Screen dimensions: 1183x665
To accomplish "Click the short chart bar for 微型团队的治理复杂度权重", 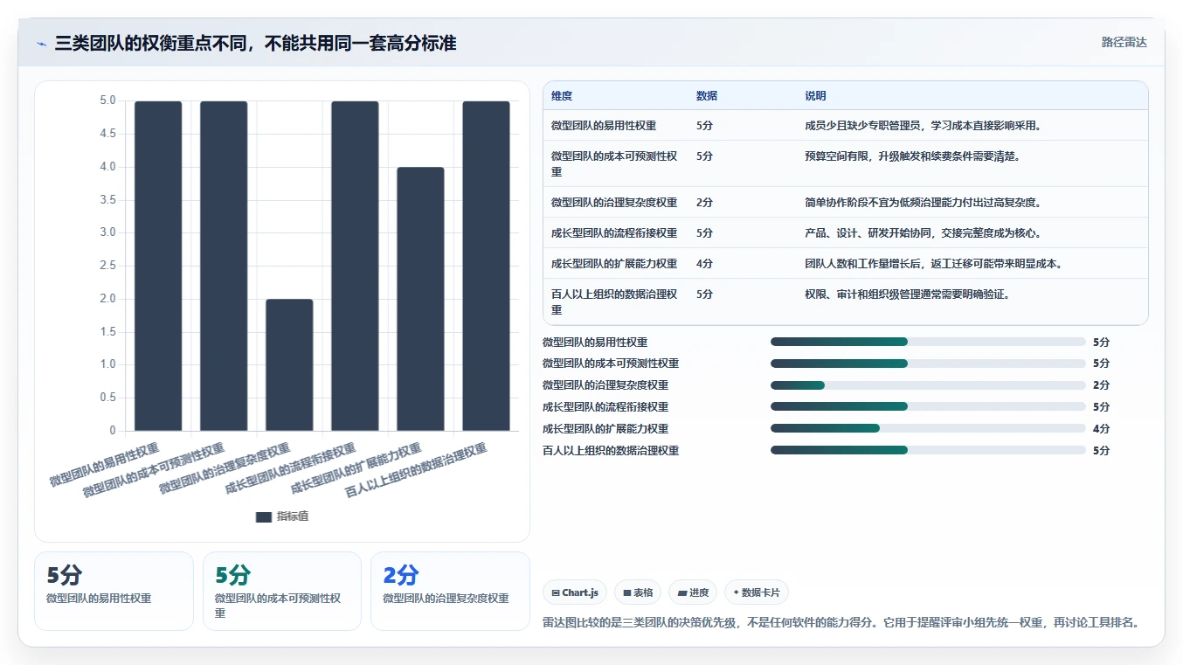I will pyautogui.click(x=289, y=365).
